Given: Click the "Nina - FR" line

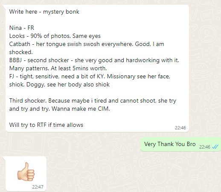Looking at the screenshot, I should (22, 28).
